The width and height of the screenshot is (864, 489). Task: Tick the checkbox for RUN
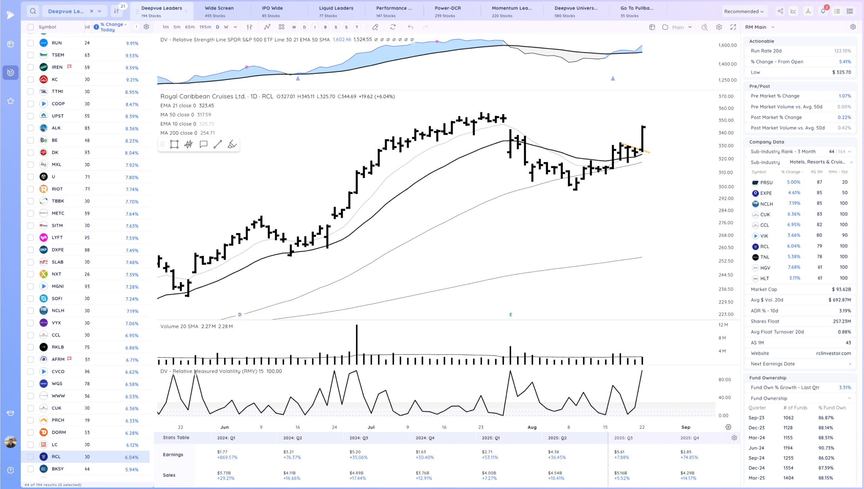(30, 43)
